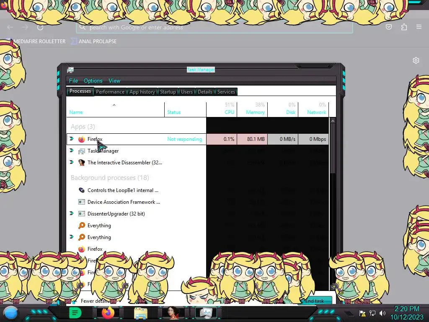Click the first Everything magnifier icon
The width and height of the screenshot is (429, 322).
(x=82, y=225)
